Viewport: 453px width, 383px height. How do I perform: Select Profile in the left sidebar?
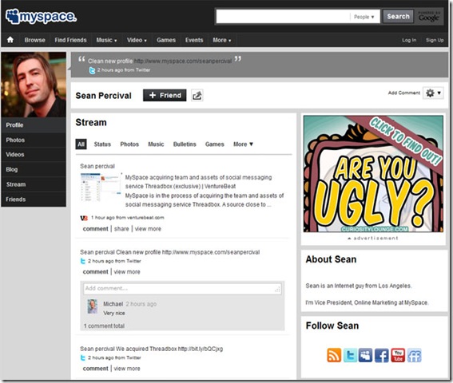[34, 125]
